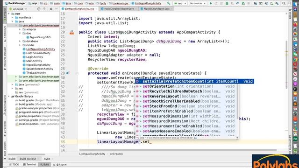Click the gray Stop button in toolbar
The image size is (299, 168).
(249, 3)
